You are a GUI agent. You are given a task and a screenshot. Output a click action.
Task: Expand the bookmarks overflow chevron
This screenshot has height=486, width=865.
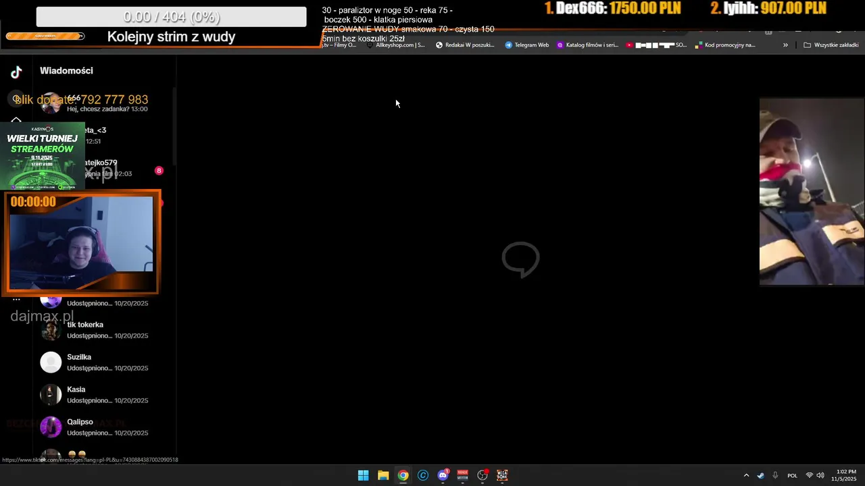point(785,45)
